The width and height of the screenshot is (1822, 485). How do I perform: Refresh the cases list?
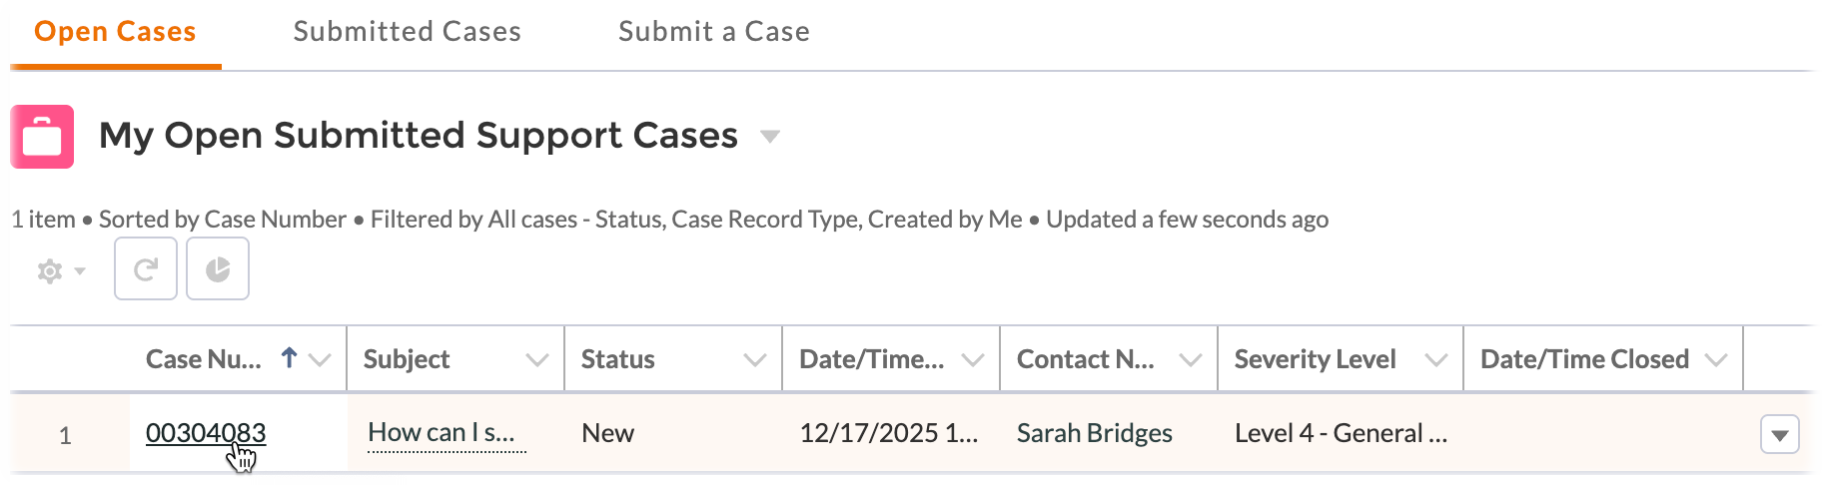(146, 269)
